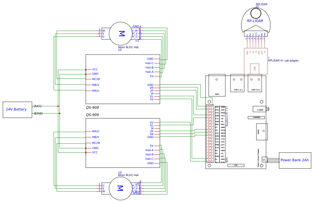This screenshot has width=314, height=203.
Task: Click the #8 pin label
Action: 217,130
